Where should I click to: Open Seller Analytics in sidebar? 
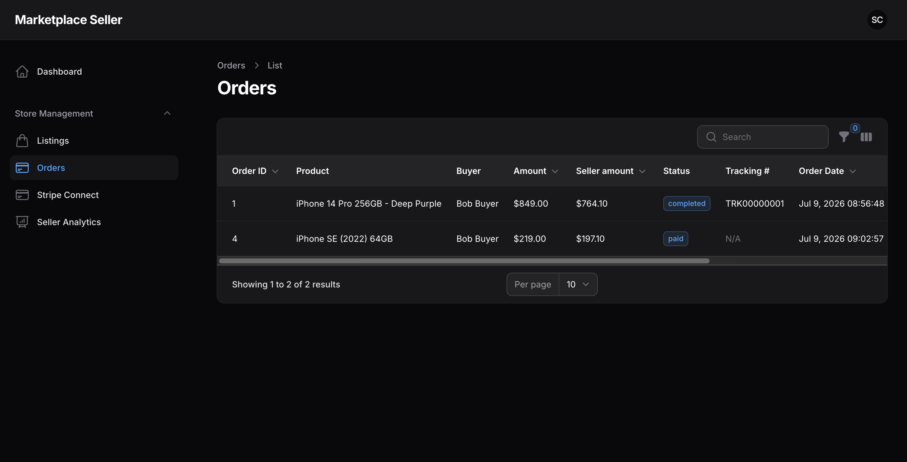point(94,222)
